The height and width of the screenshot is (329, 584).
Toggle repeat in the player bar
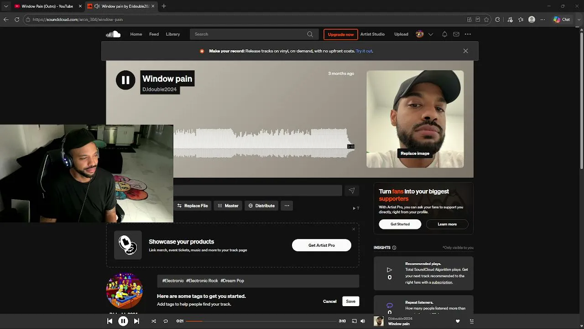[x=166, y=321]
